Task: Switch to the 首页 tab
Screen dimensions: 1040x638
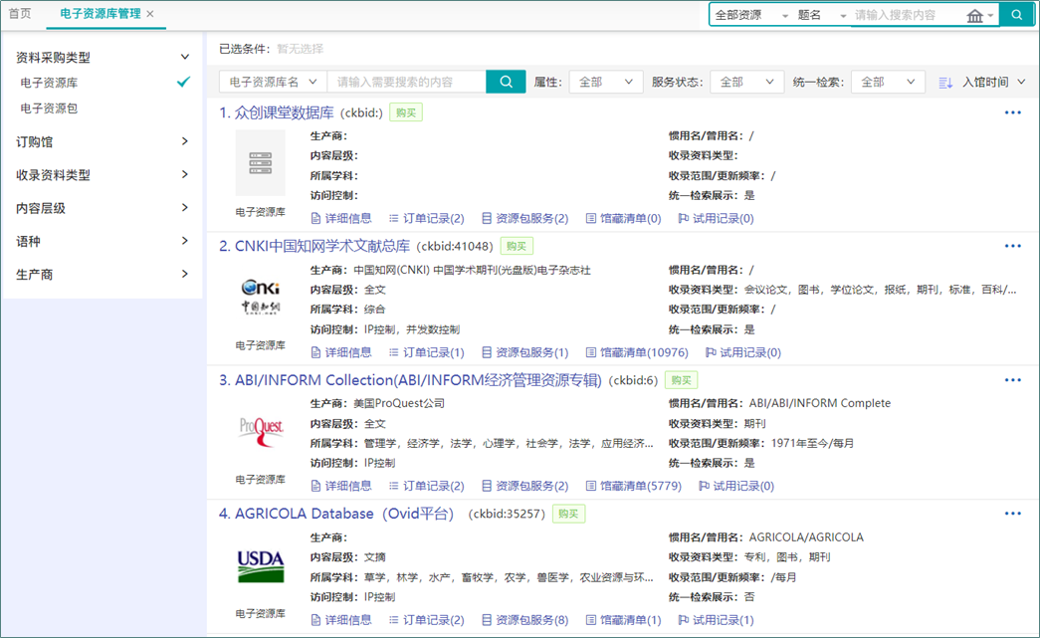Action: pos(20,14)
